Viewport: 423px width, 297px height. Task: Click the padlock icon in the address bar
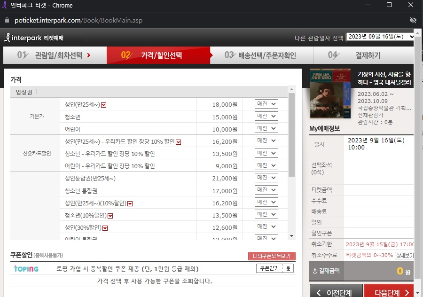click(6, 20)
